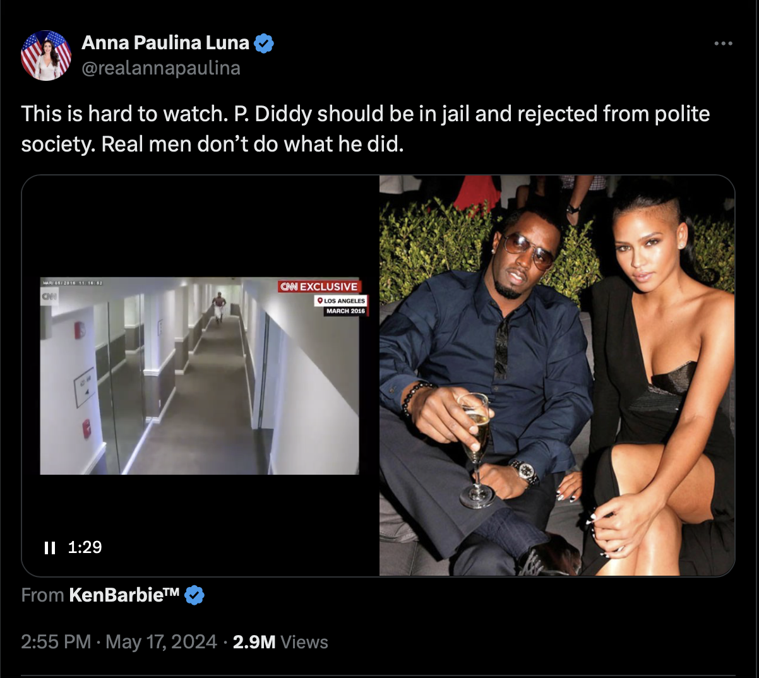This screenshot has width=759, height=678.
Task: Click the Los Angeles location label in the video
Action: point(341,301)
